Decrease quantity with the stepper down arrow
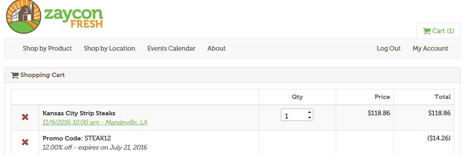This screenshot has height=154, width=465. tap(309, 118)
